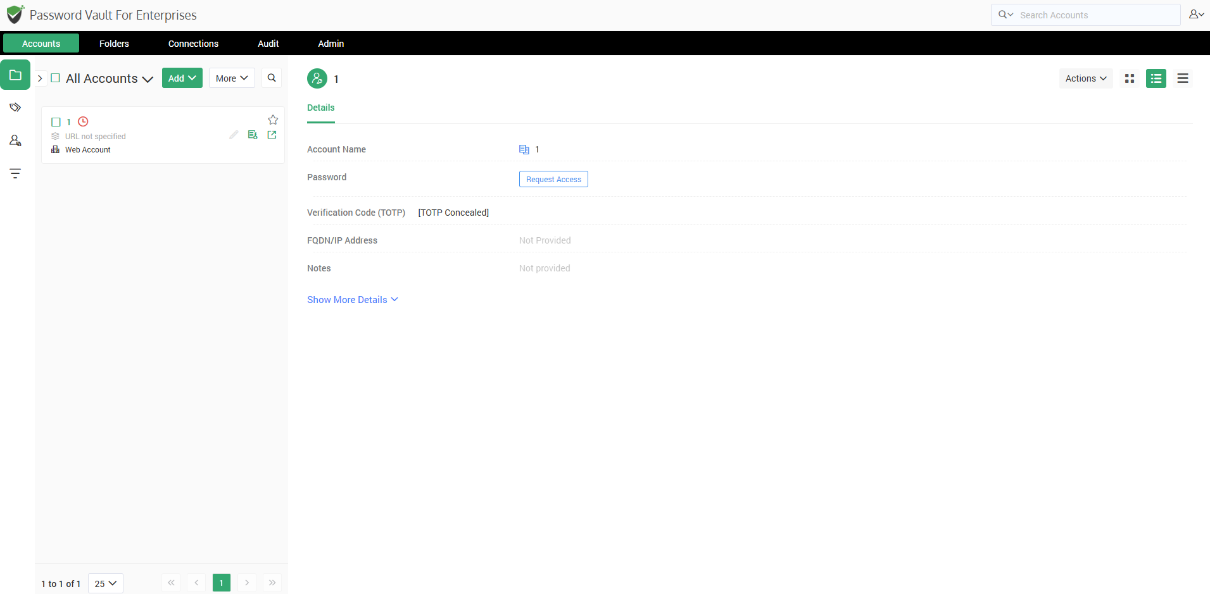Click the Request Access button
This screenshot has height=594, width=1210.
coord(553,179)
